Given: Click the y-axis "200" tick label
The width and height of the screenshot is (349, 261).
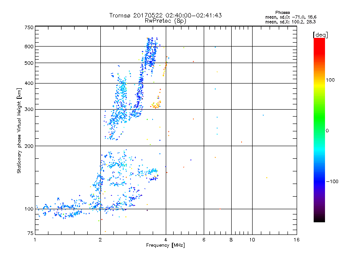Looking at the screenshot, I should tap(29, 146).
